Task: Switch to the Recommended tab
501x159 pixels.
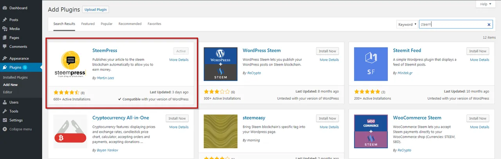Action: pyautogui.click(x=130, y=24)
